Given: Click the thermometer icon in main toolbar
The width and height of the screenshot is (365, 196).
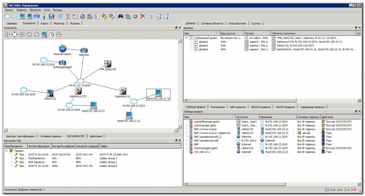Looking at the screenshot, I should (151, 16).
